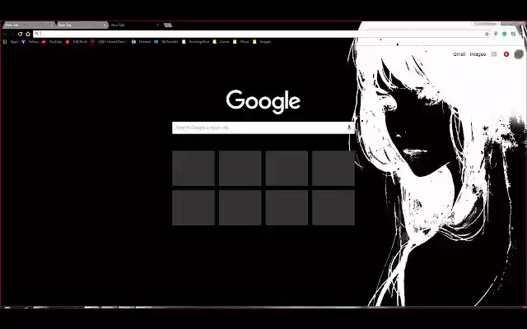Open the Yahoo bookmark
This screenshot has width=527, height=329.
click(30, 42)
